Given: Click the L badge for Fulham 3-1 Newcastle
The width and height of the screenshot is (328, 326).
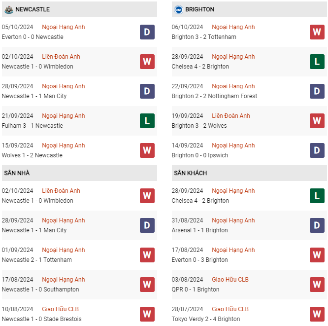Looking at the screenshot, I should 147,121.
